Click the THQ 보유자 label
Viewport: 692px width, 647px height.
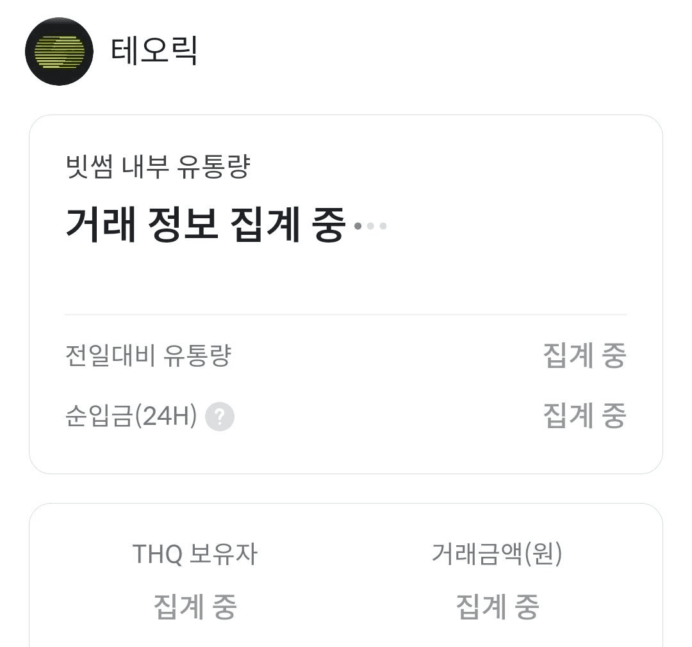(x=194, y=554)
